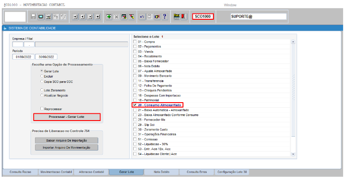Open the Nota Debito tab

(x=162, y=172)
